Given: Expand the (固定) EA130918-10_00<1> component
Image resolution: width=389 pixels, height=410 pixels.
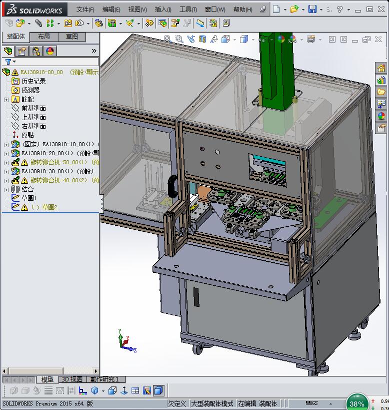Looking at the screenshot, I should [x=6, y=145].
